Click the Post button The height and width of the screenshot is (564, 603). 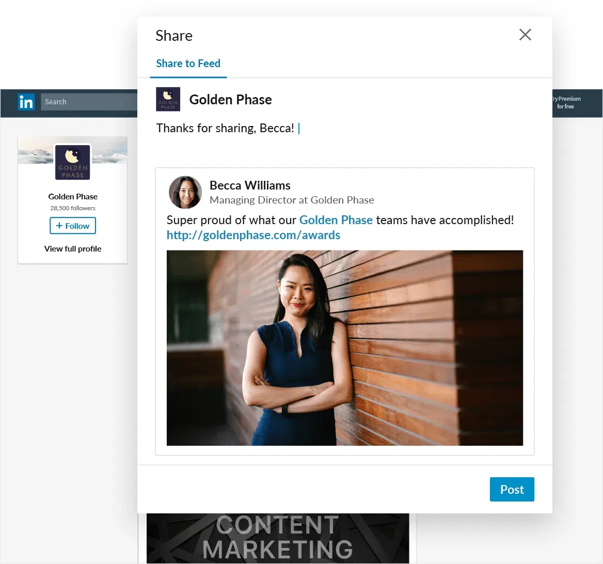[x=512, y=489]
